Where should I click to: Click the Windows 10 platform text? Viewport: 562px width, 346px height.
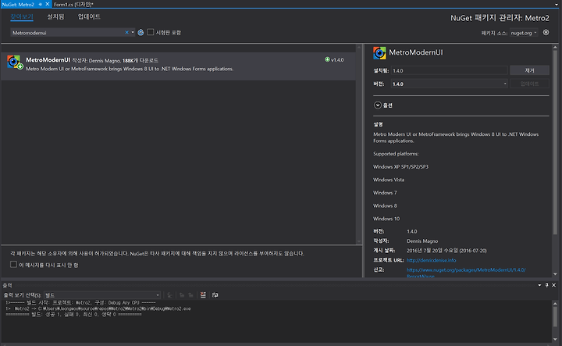click(386, 219)
